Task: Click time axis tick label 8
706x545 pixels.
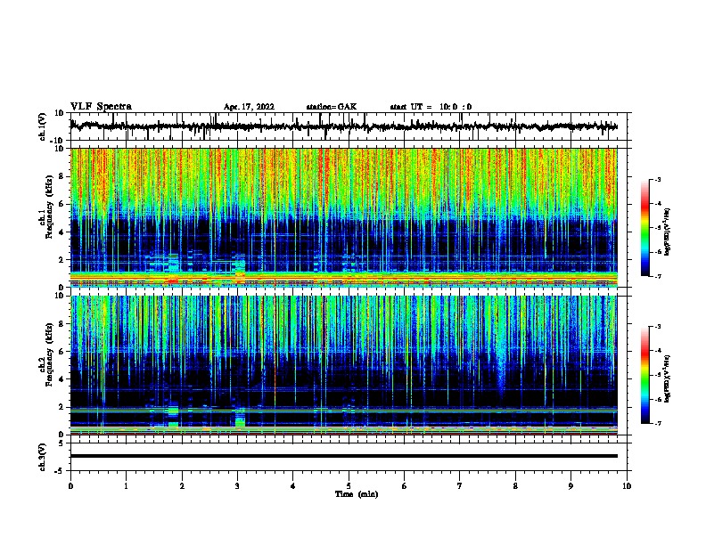Action: [x=515, y=486]
